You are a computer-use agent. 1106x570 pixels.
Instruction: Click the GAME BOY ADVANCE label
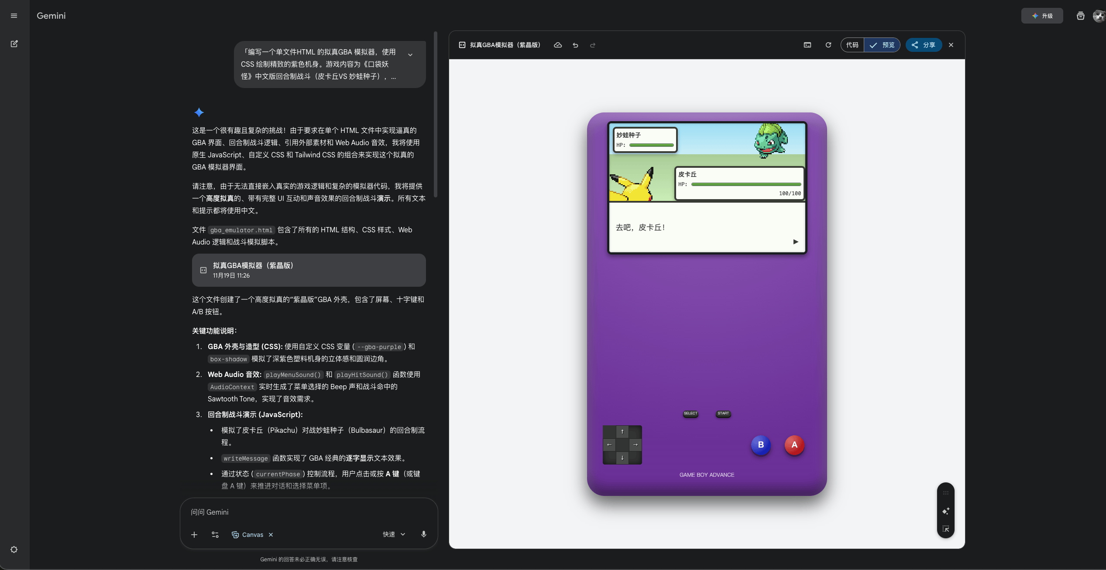[707, 475]
